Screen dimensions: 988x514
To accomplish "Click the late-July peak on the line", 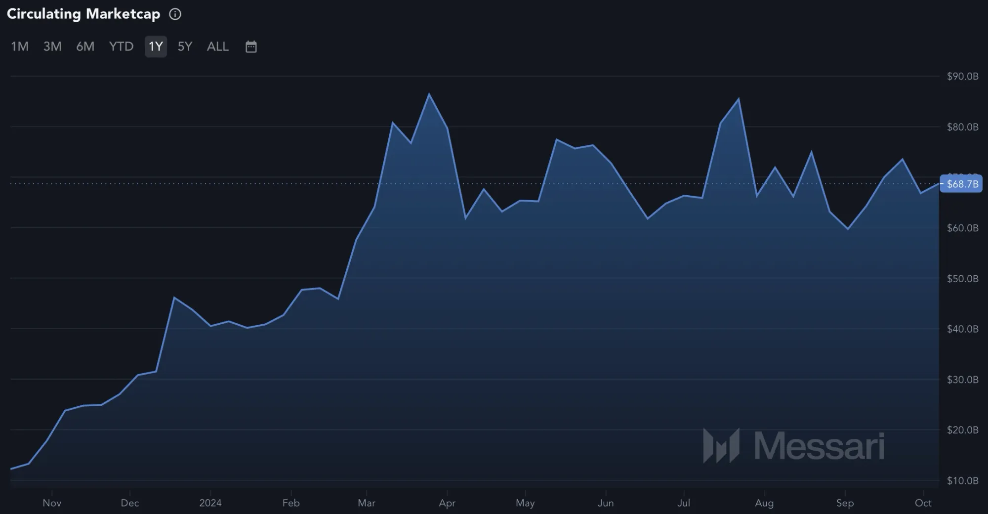I will coord(739,99).
